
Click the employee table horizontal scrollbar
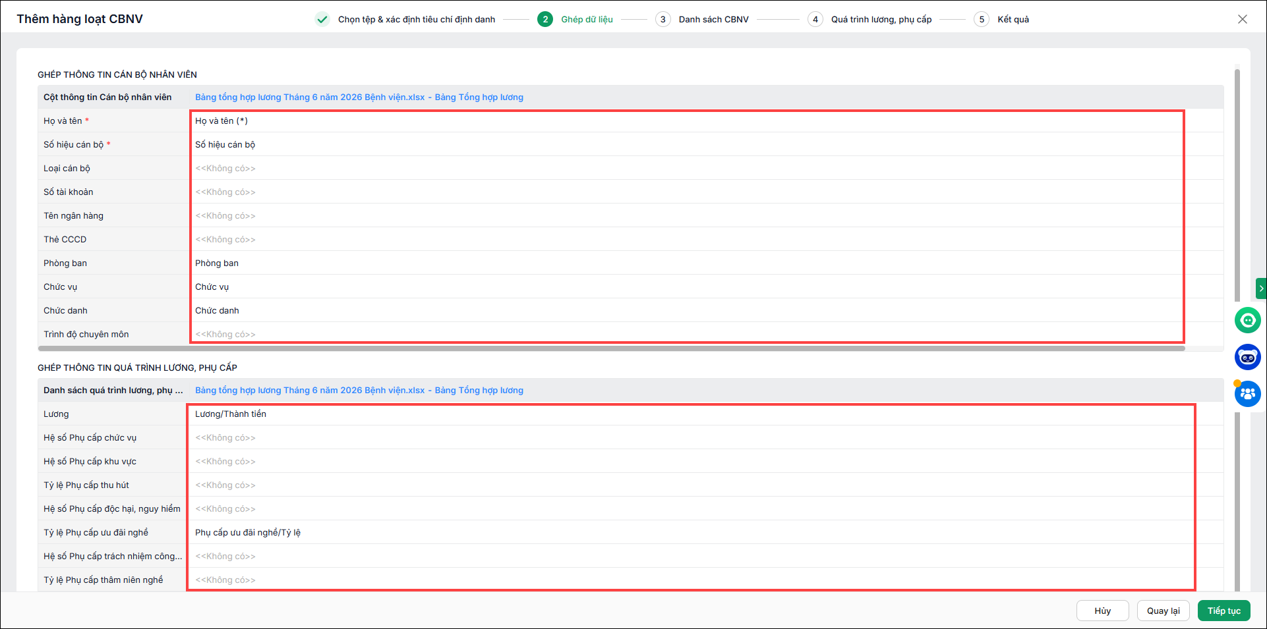coord(611,348)
